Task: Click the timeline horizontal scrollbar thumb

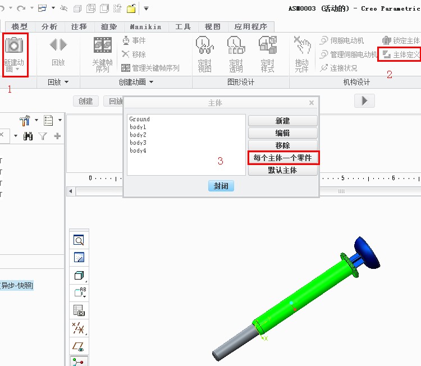Action: (x=341, y=191)
